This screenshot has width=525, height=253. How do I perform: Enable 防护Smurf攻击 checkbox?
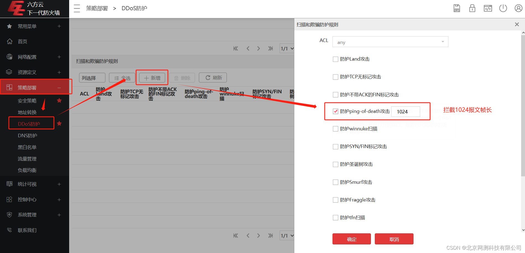(x=336, y=182)
